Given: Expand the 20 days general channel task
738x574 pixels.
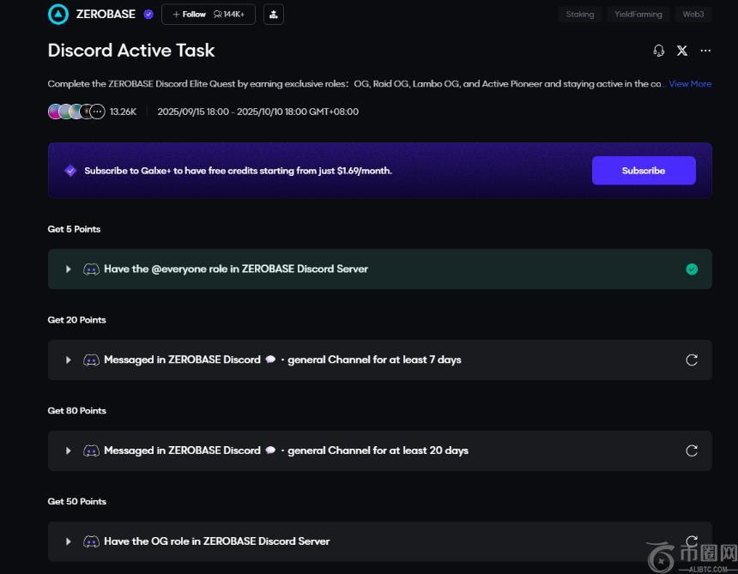Looking at the screenshot, I should point(69,450).
